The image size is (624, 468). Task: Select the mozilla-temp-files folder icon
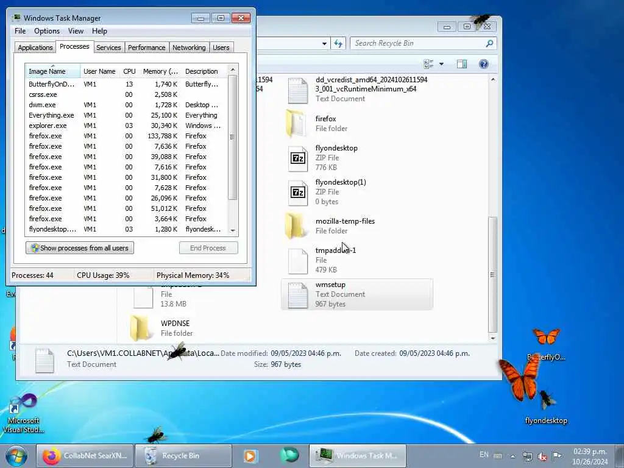click(297, 226)
